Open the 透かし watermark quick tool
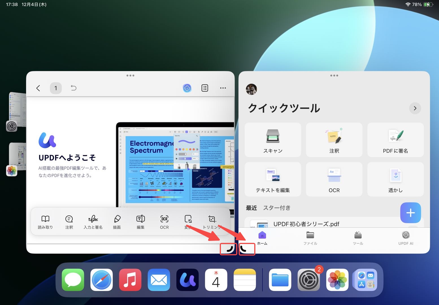Image resolution: width=439 pixels, height=305 pixels. tap(395, 179)
